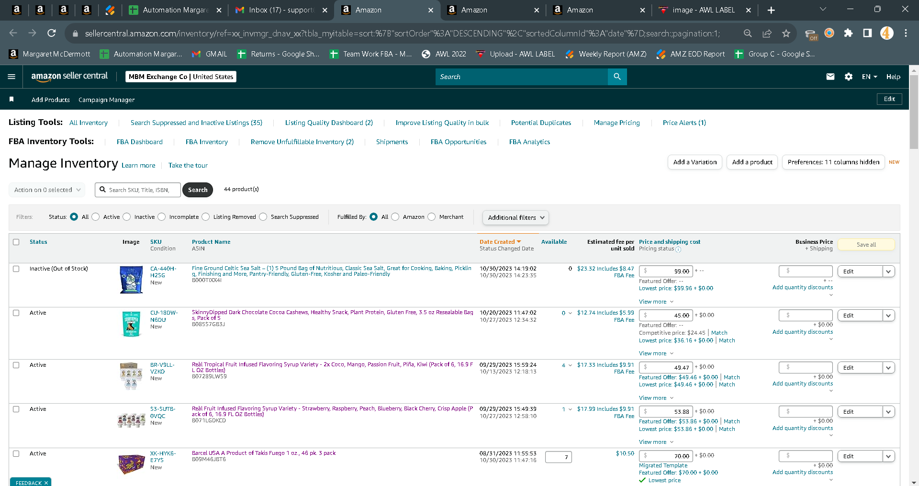Open the browser extensions puzzle icon

click(848, 33)
